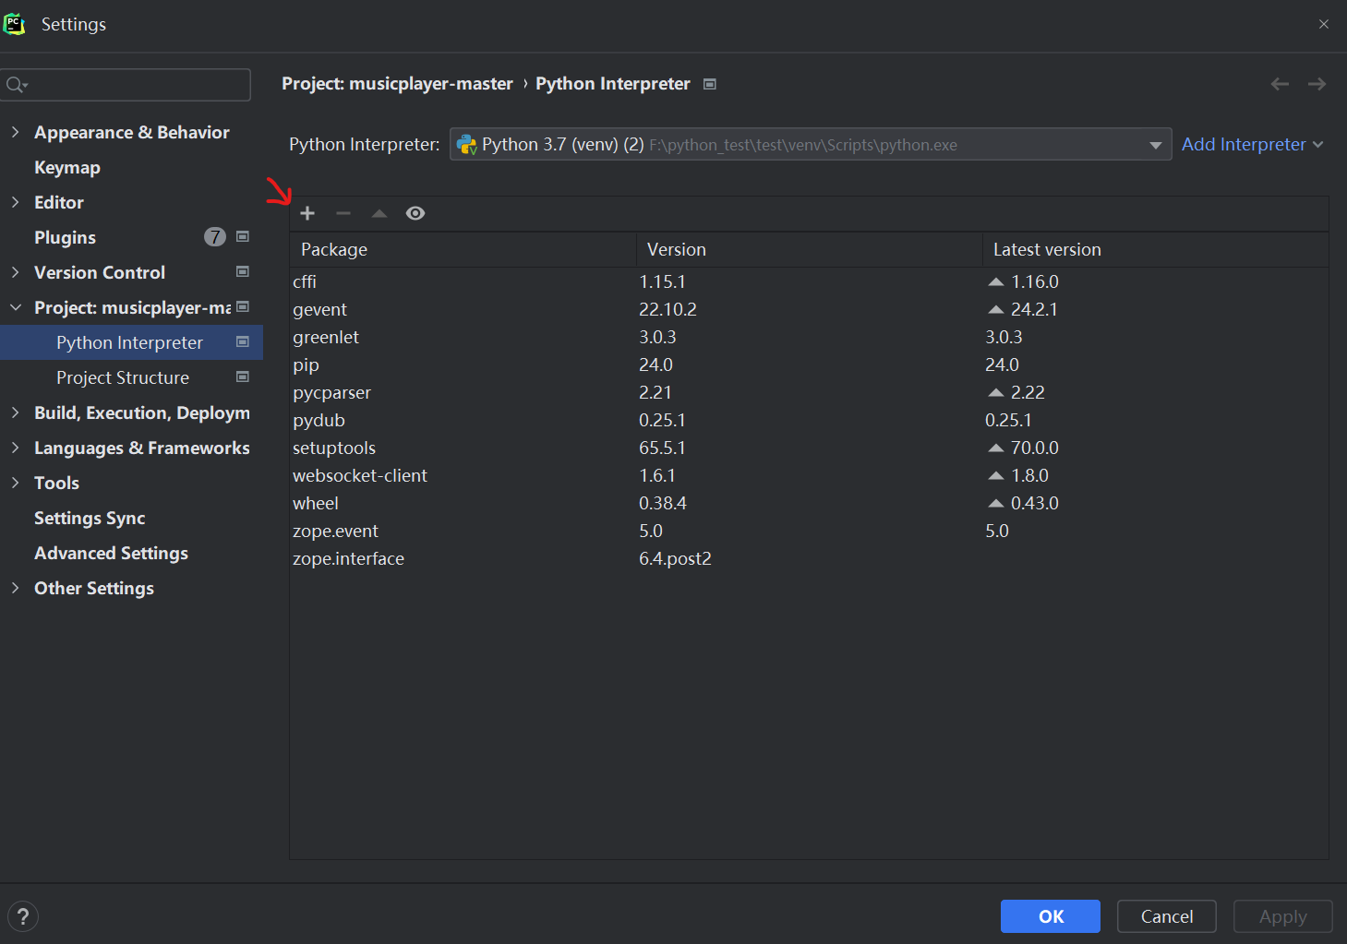This screenshot has height=944, width=1347.
Task: Toggle show early releases eye icon
Action: (x=415, y=213)
